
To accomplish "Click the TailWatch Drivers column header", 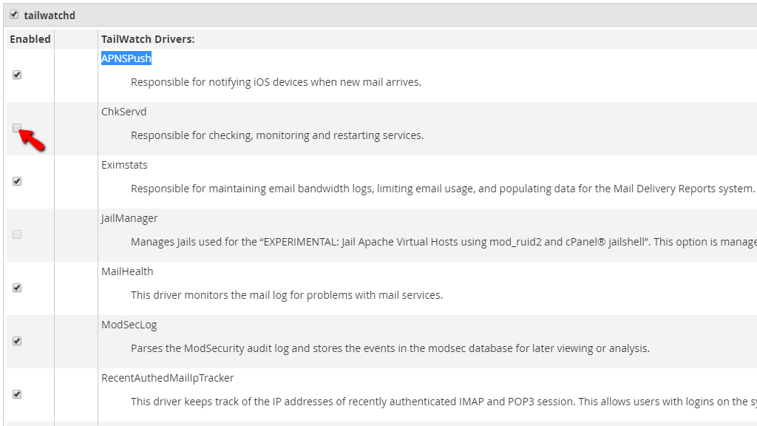I will point(148,39).
